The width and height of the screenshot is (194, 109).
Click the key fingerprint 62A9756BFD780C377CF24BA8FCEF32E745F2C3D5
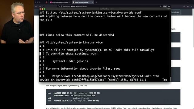click(74, 96)
